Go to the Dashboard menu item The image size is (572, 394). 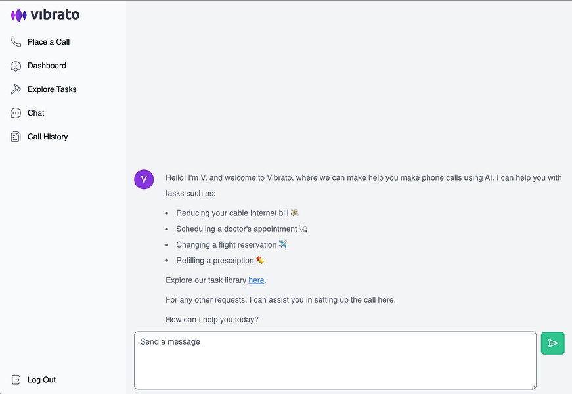pyautogui.click(x=47, y=66)
